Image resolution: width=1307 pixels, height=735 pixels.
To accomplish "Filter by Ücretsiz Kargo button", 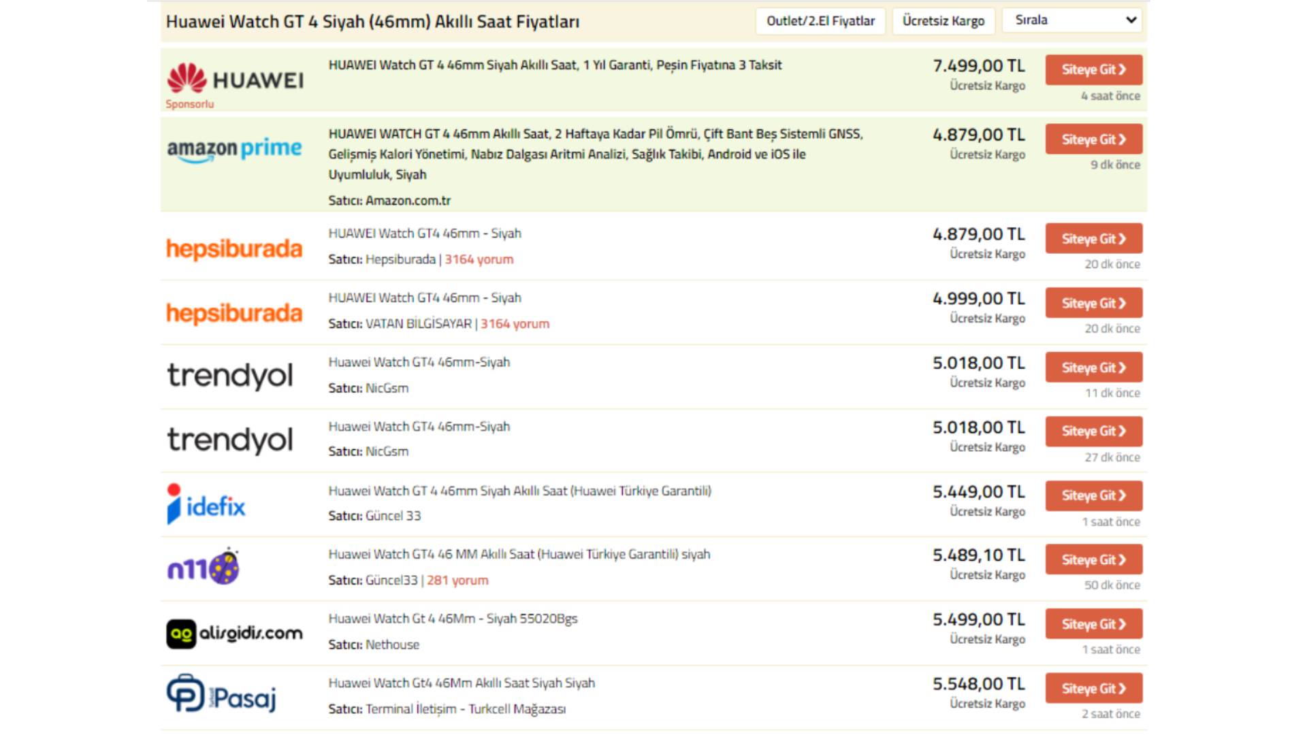I will coord(943,21).
